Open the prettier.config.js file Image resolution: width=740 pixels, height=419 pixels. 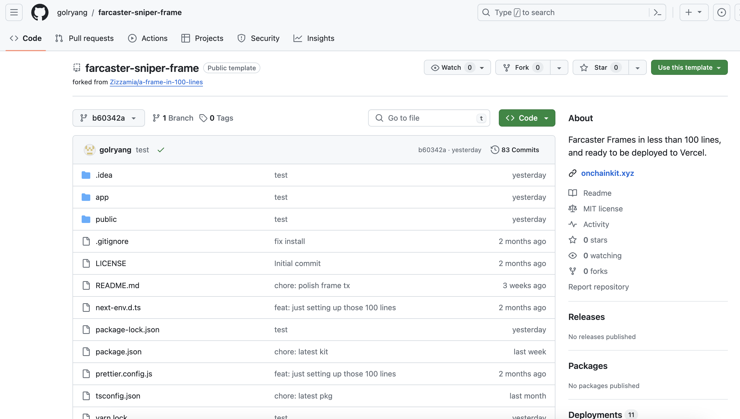coord(124,374)
